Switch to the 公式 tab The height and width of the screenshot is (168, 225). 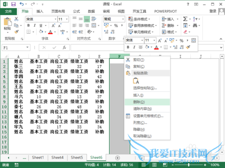click(x=76, y=11)
